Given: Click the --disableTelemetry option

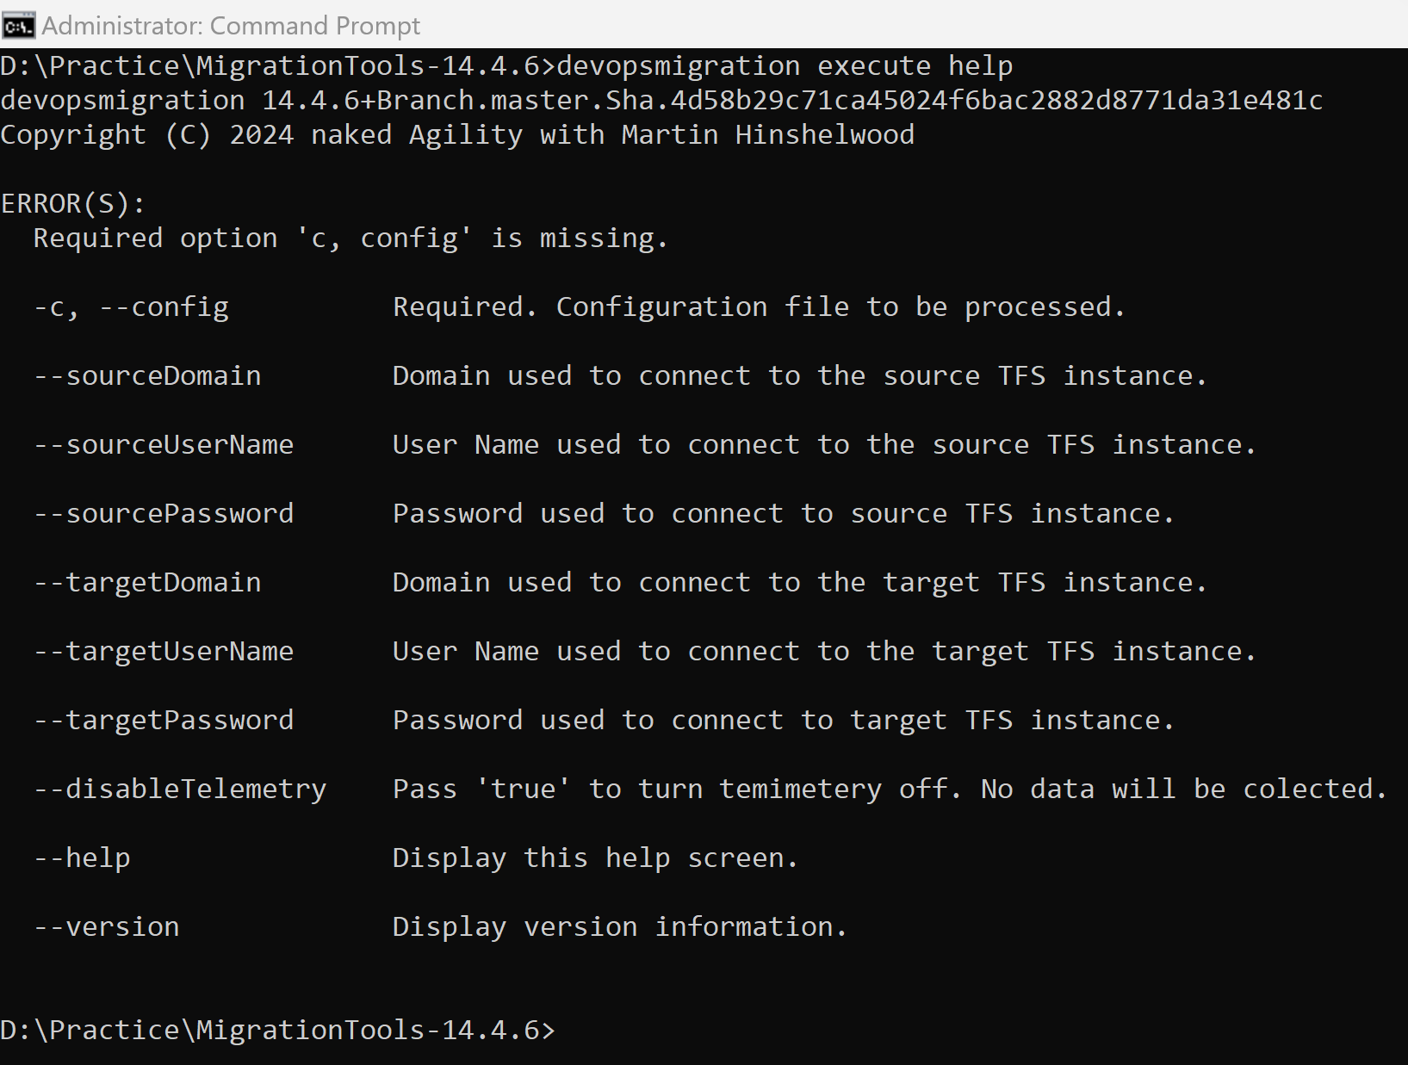Looking at the screenshot, I should pyautogui.click(x=180, y=789).
